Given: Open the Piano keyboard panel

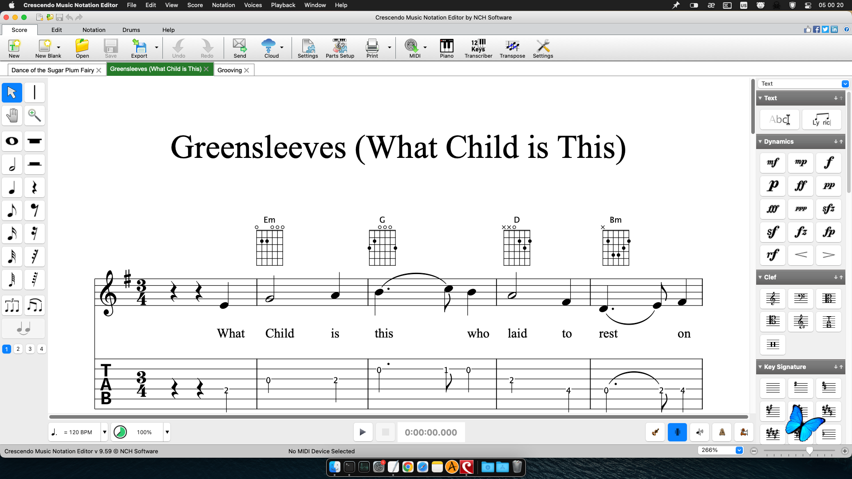Looking at the screenshot, I should coord(446,48).
